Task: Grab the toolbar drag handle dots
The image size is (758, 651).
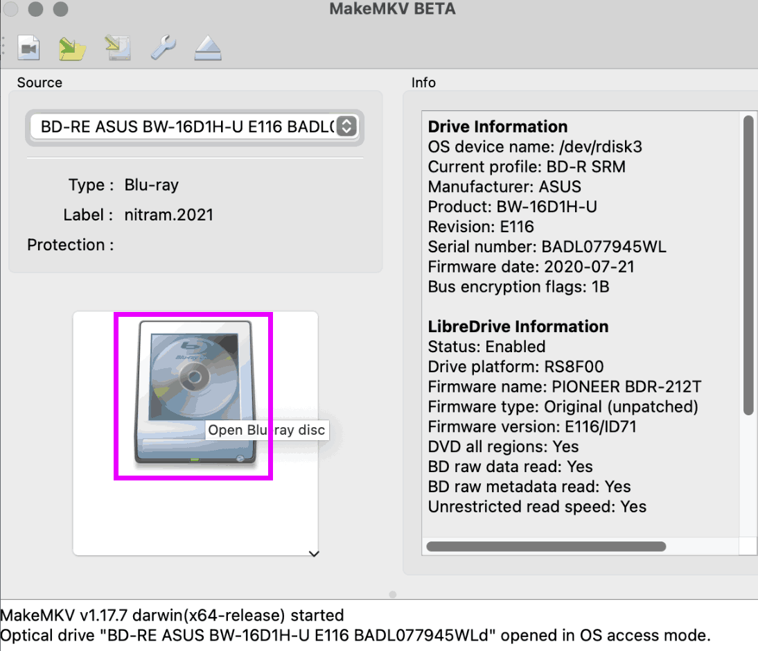Action: [3, 47]
